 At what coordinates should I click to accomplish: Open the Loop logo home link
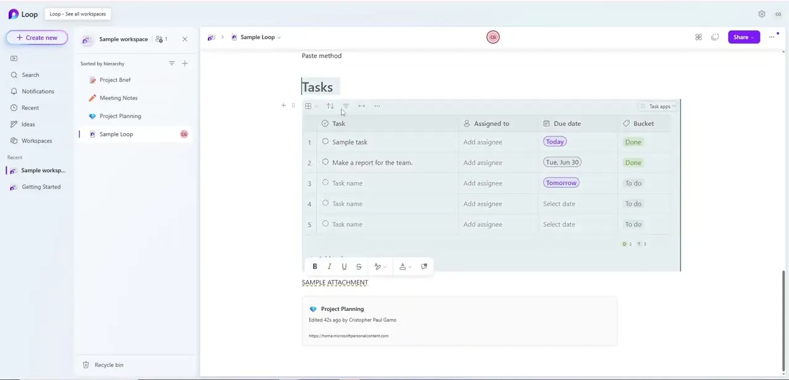click(23, 14)
